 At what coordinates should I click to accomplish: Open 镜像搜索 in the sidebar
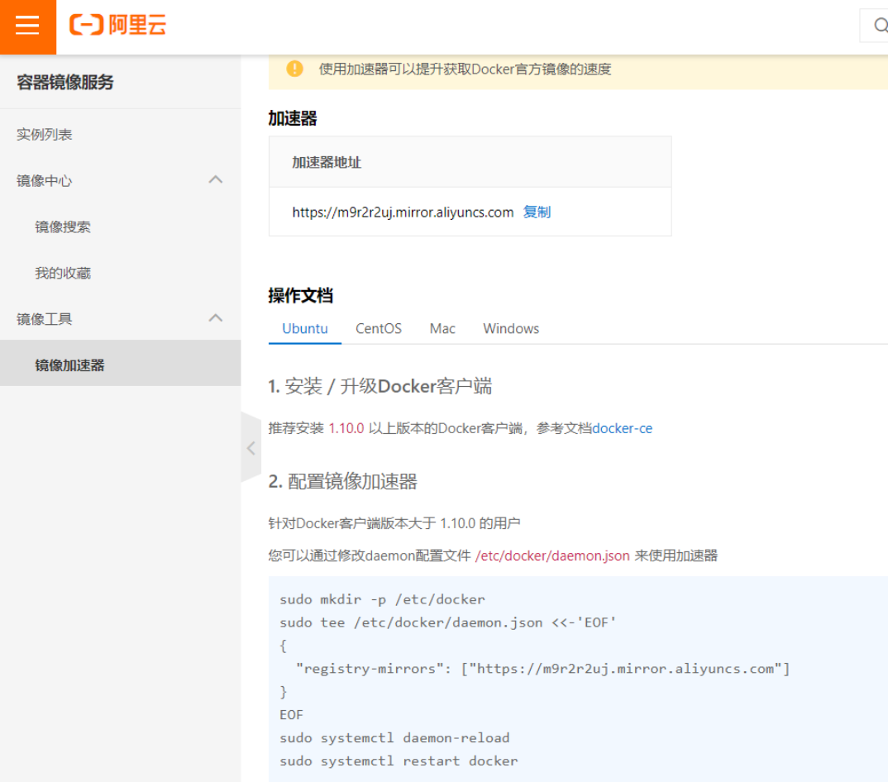tap(63, 227)
